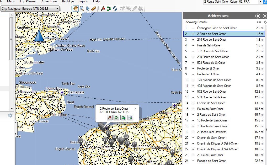Open Addresses panel settings gear
The width and height of the screenshot is (267, 165).
[258, 16]
